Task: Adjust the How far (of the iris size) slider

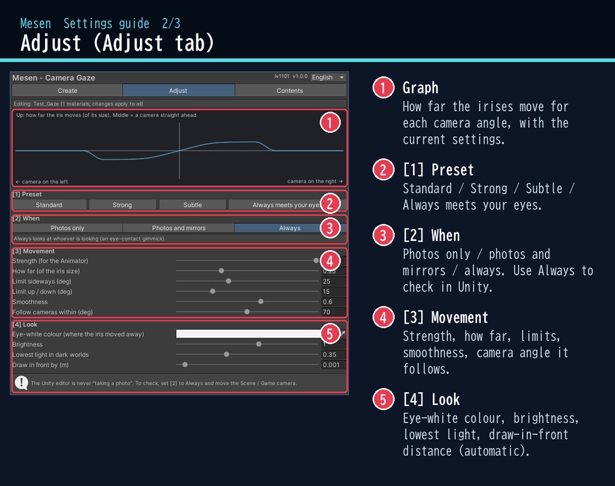Action: click(247, 271)
